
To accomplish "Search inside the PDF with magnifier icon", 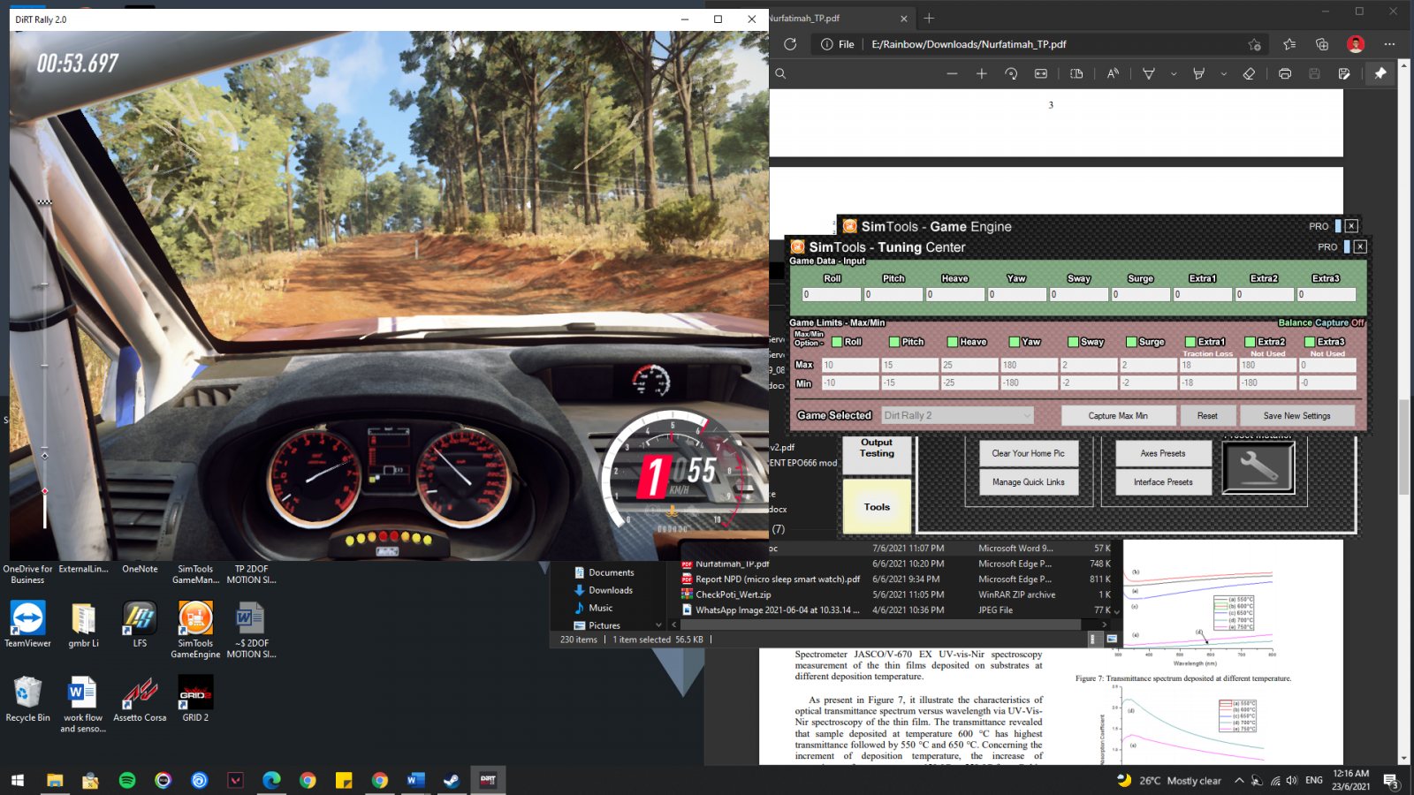I will pos(780,74).
